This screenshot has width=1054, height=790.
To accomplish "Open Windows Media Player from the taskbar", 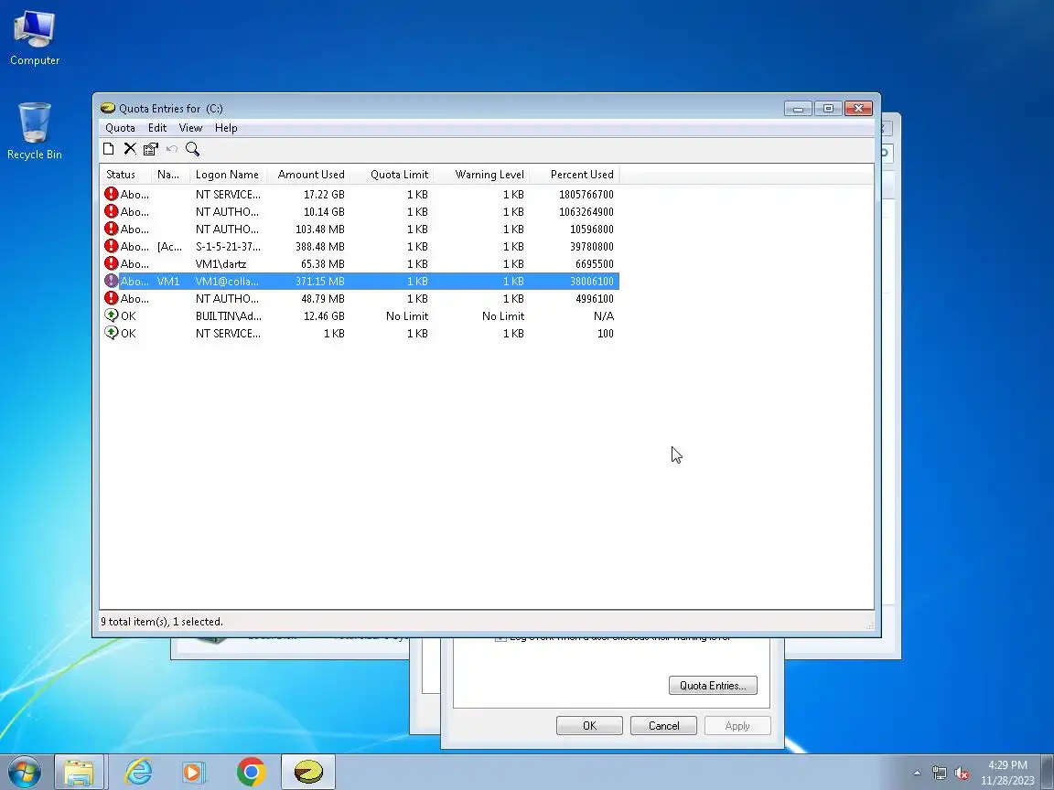I will (x=194, y=772).
